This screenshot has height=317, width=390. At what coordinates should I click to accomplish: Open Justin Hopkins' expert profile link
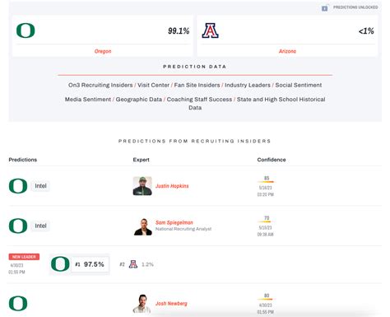click(x=172, y=186)
